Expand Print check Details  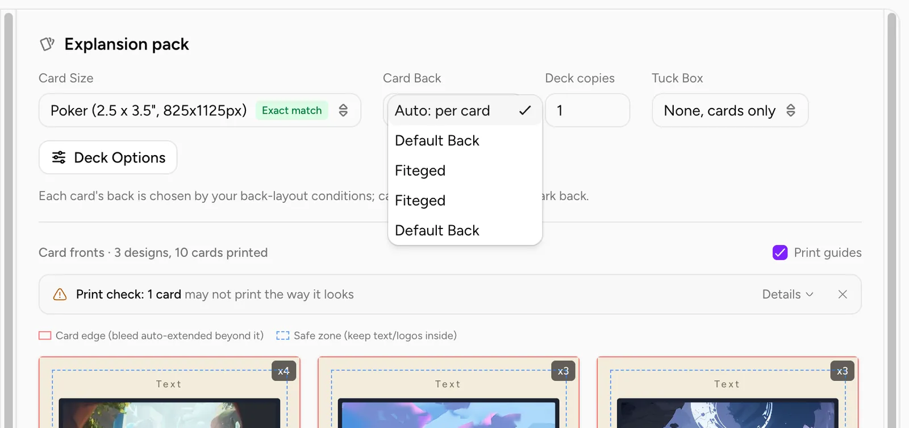click(788, 294)
